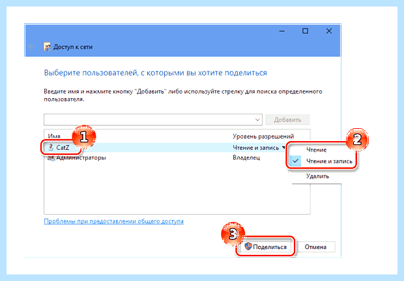Select the CatZ row name

[x=63, y=147]
